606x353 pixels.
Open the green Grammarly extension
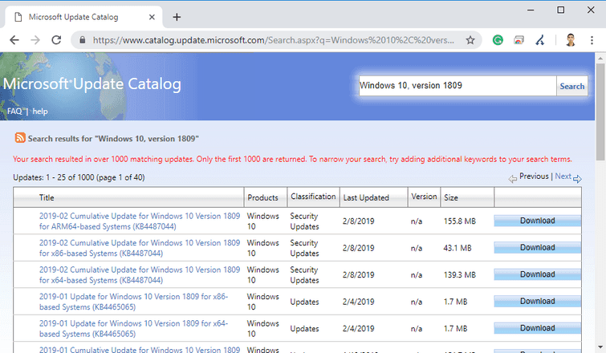(498, 40)
